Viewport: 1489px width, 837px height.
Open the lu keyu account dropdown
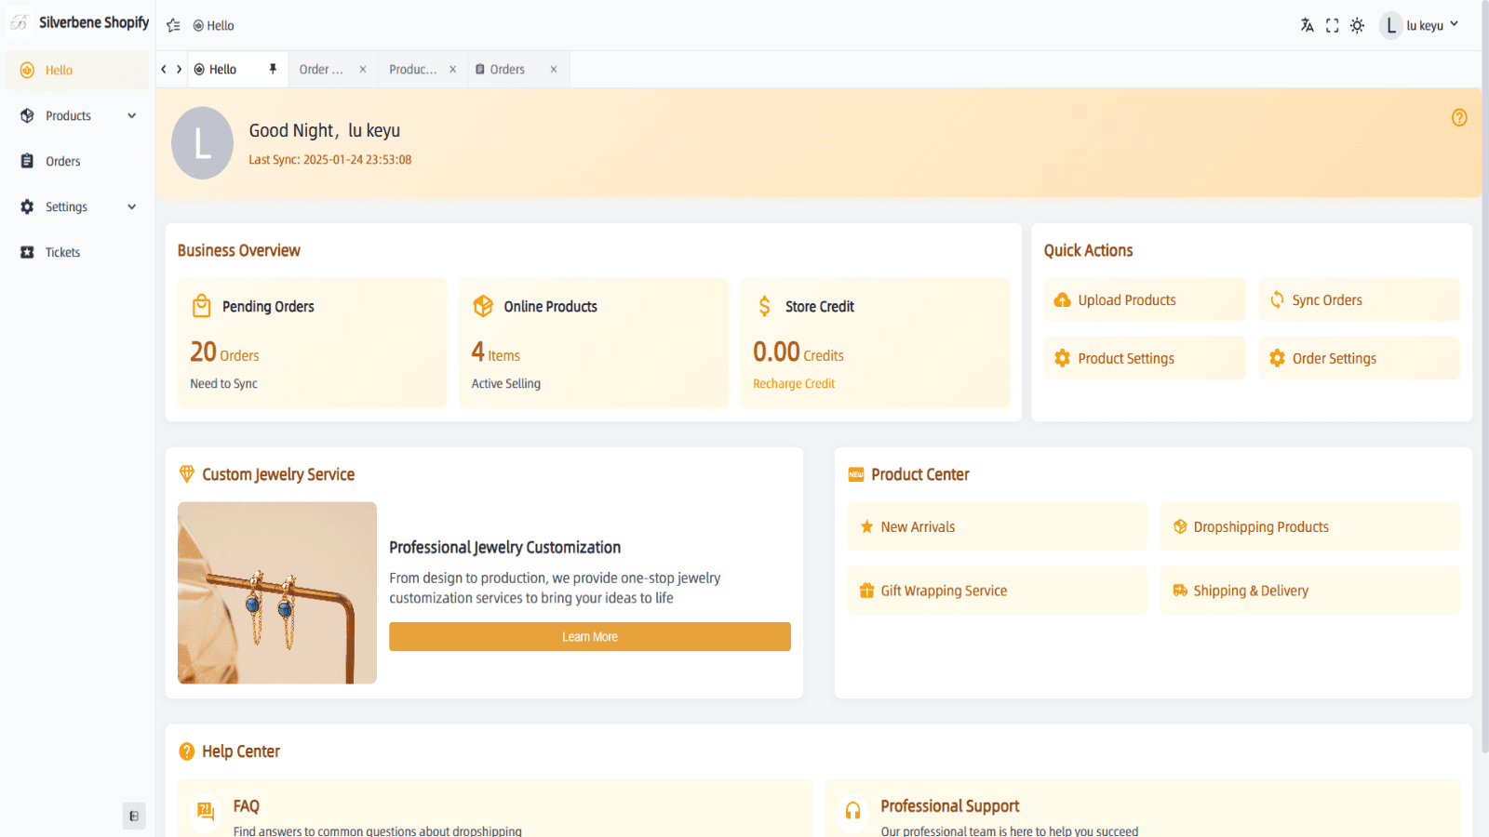point(1431,26)
